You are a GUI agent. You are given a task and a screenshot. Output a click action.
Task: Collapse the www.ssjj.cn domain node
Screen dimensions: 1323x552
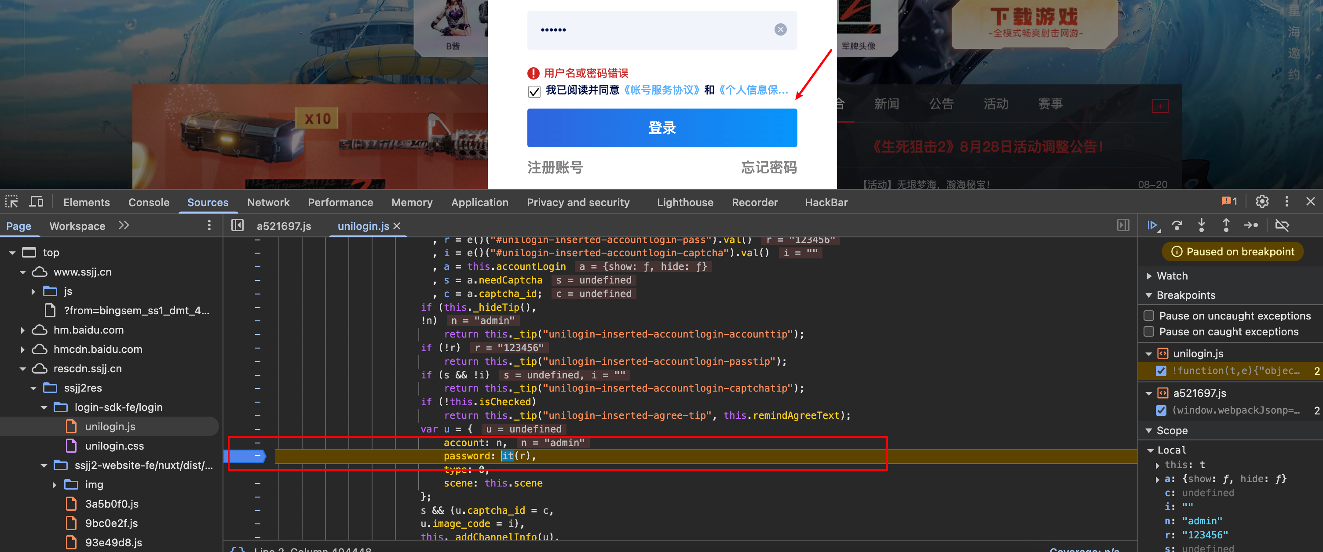(22, 272)
